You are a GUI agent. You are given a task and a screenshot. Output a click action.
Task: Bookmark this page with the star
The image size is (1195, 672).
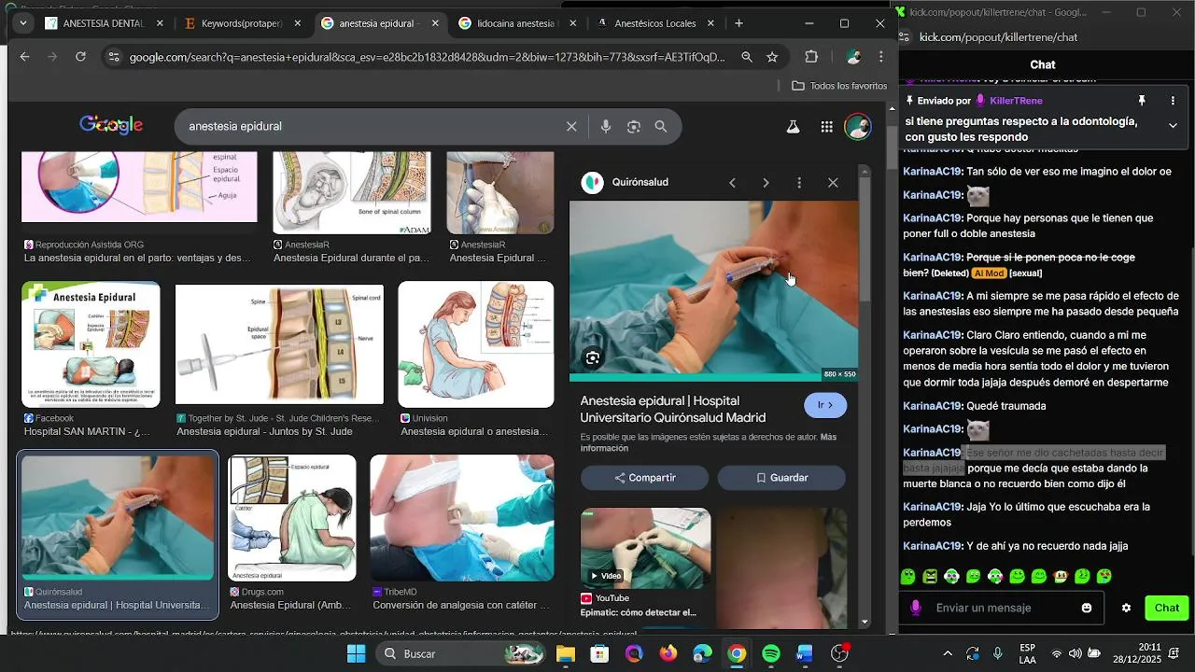[772, 57]
